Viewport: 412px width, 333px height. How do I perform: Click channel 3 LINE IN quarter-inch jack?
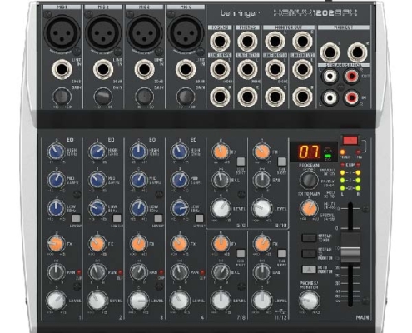144,69
